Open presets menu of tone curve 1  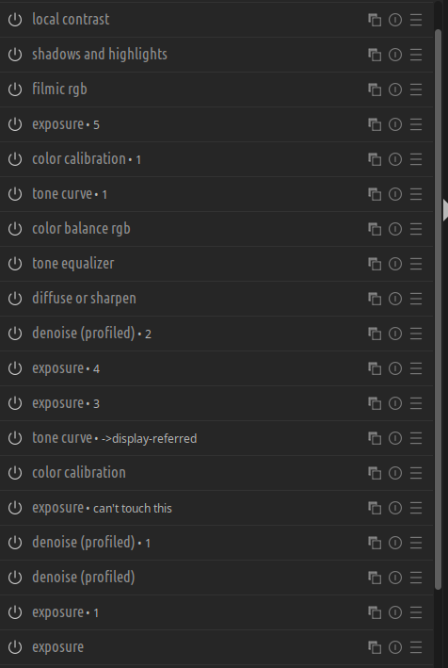coord(416,194)
